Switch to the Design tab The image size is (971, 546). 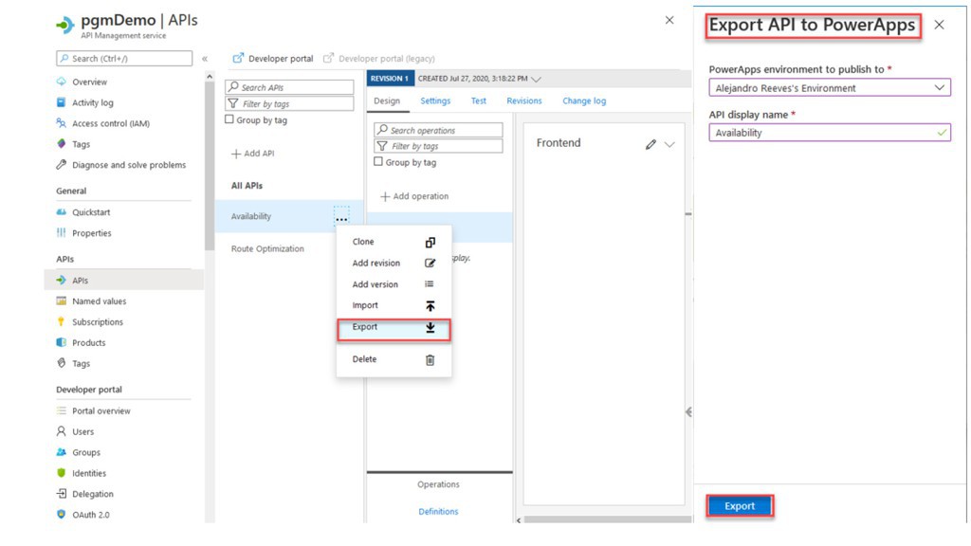pyautogui.click(x=387, y=100)
